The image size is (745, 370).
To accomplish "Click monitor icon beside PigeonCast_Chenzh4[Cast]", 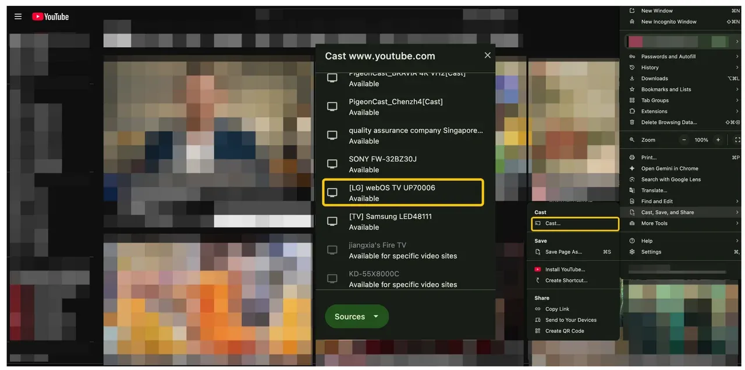I will pos(332,106).
